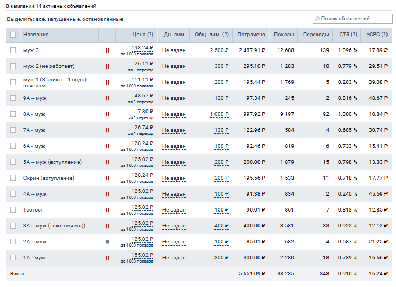396x287 pixels.
Task: Sort table by Потрачено column
Action: click(x=251, y=35)
